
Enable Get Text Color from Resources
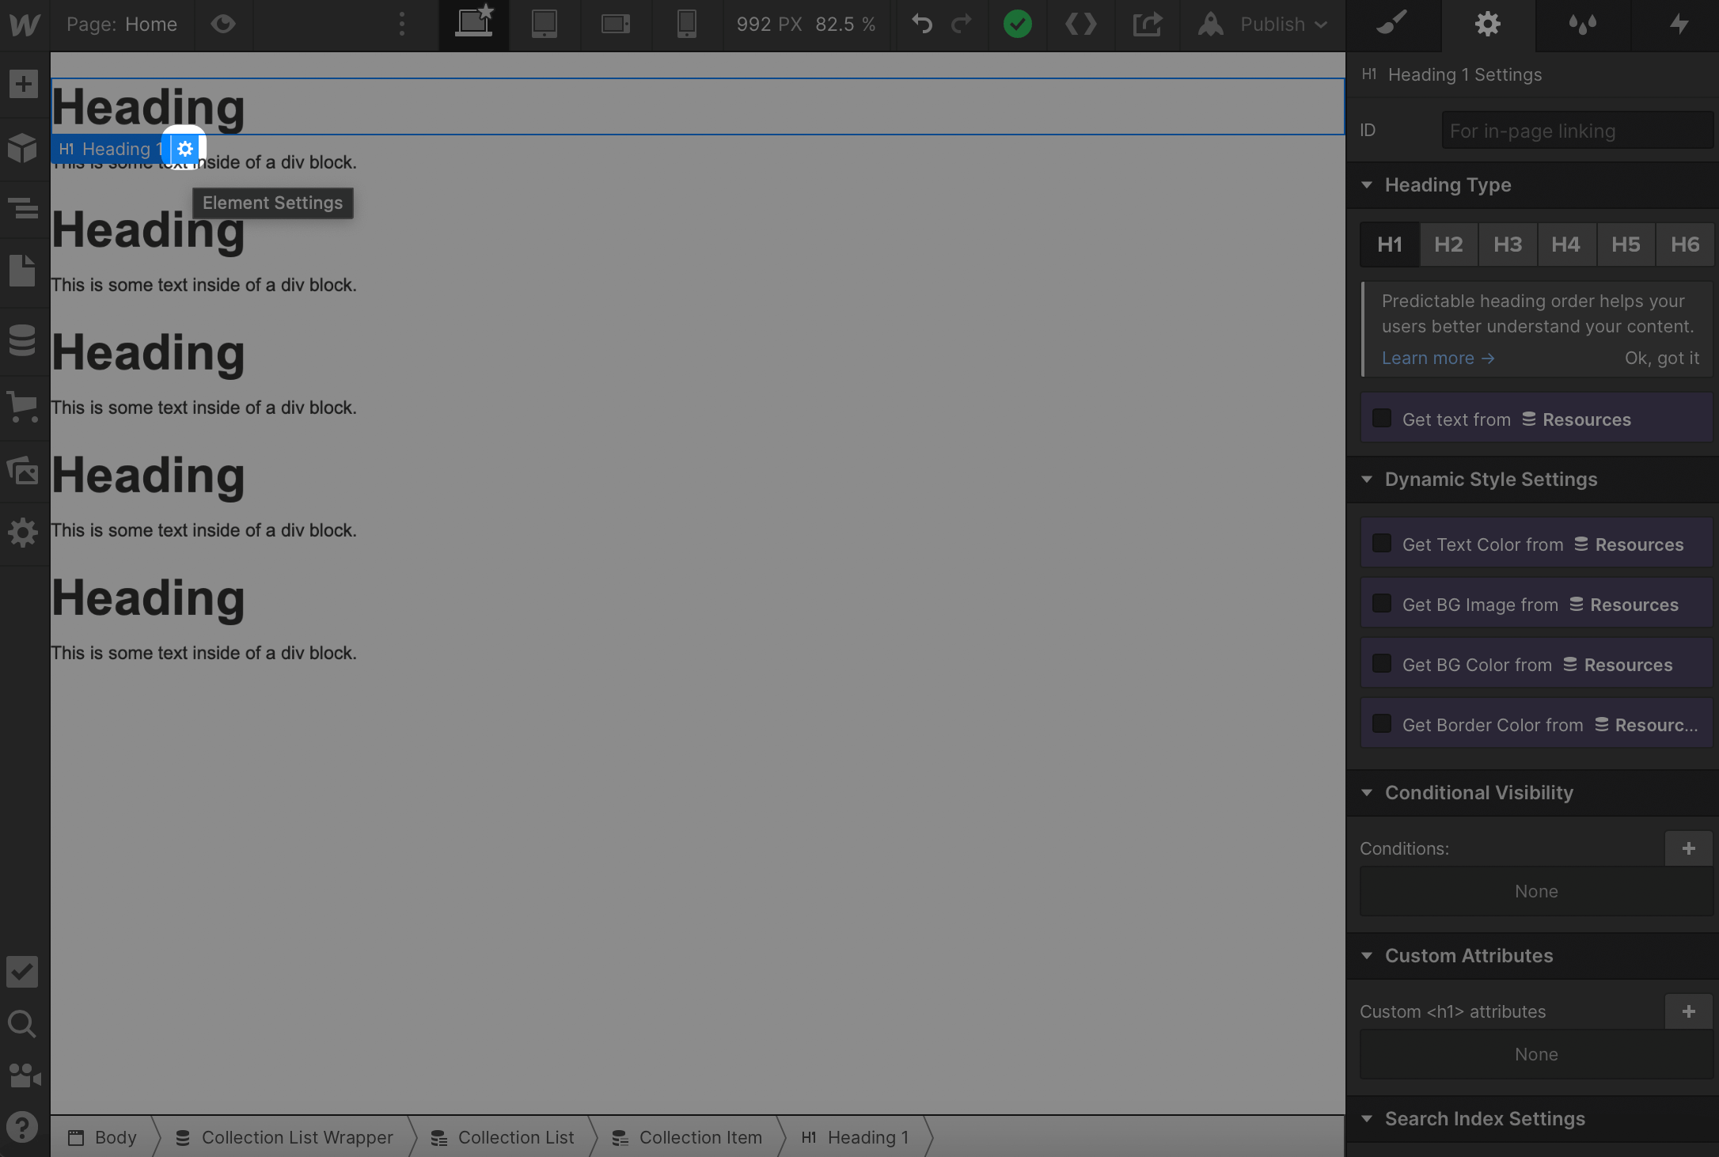click(1382, 544)
